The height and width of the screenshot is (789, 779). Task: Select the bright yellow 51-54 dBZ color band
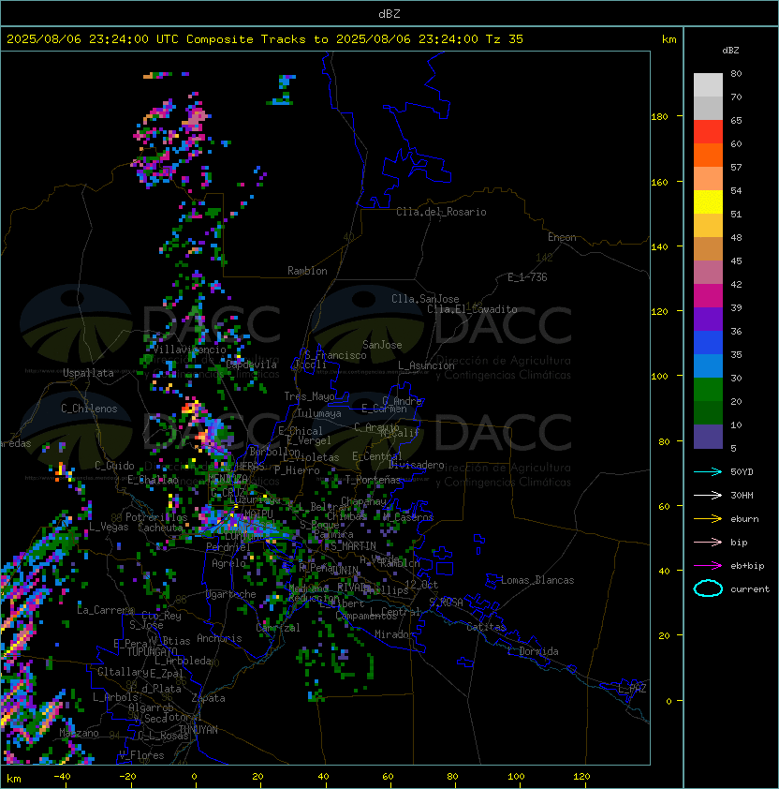click(x=708, y=202)
